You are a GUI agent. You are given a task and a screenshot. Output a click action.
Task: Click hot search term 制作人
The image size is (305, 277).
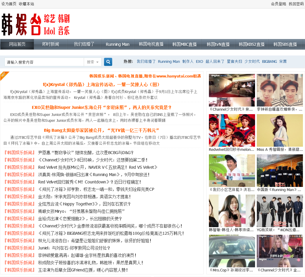(188, 62)
